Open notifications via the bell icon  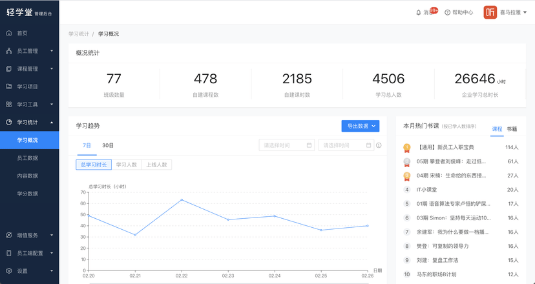click(x=418, y=13)
